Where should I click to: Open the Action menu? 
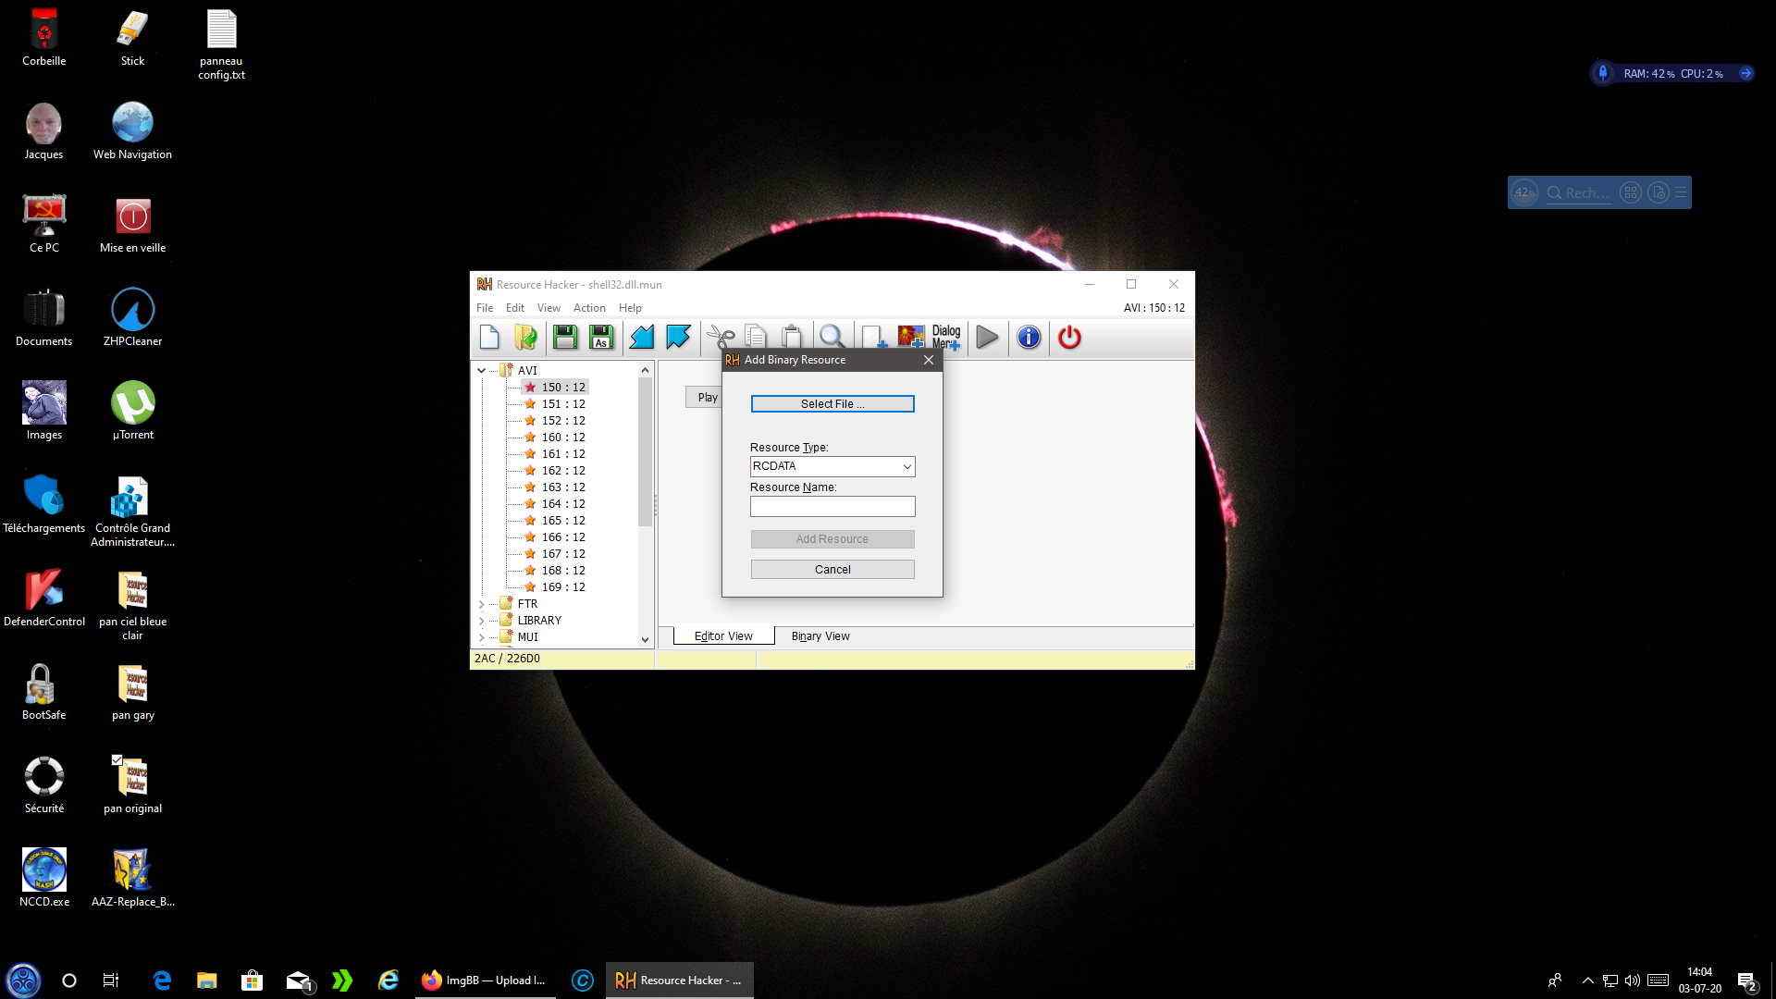pyautogui.click(x=588, y=308)
